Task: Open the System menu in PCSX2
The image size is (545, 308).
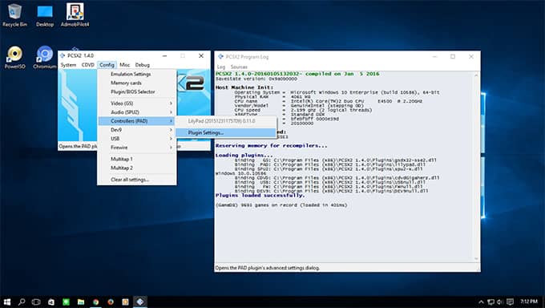Action: pos(68,65)
